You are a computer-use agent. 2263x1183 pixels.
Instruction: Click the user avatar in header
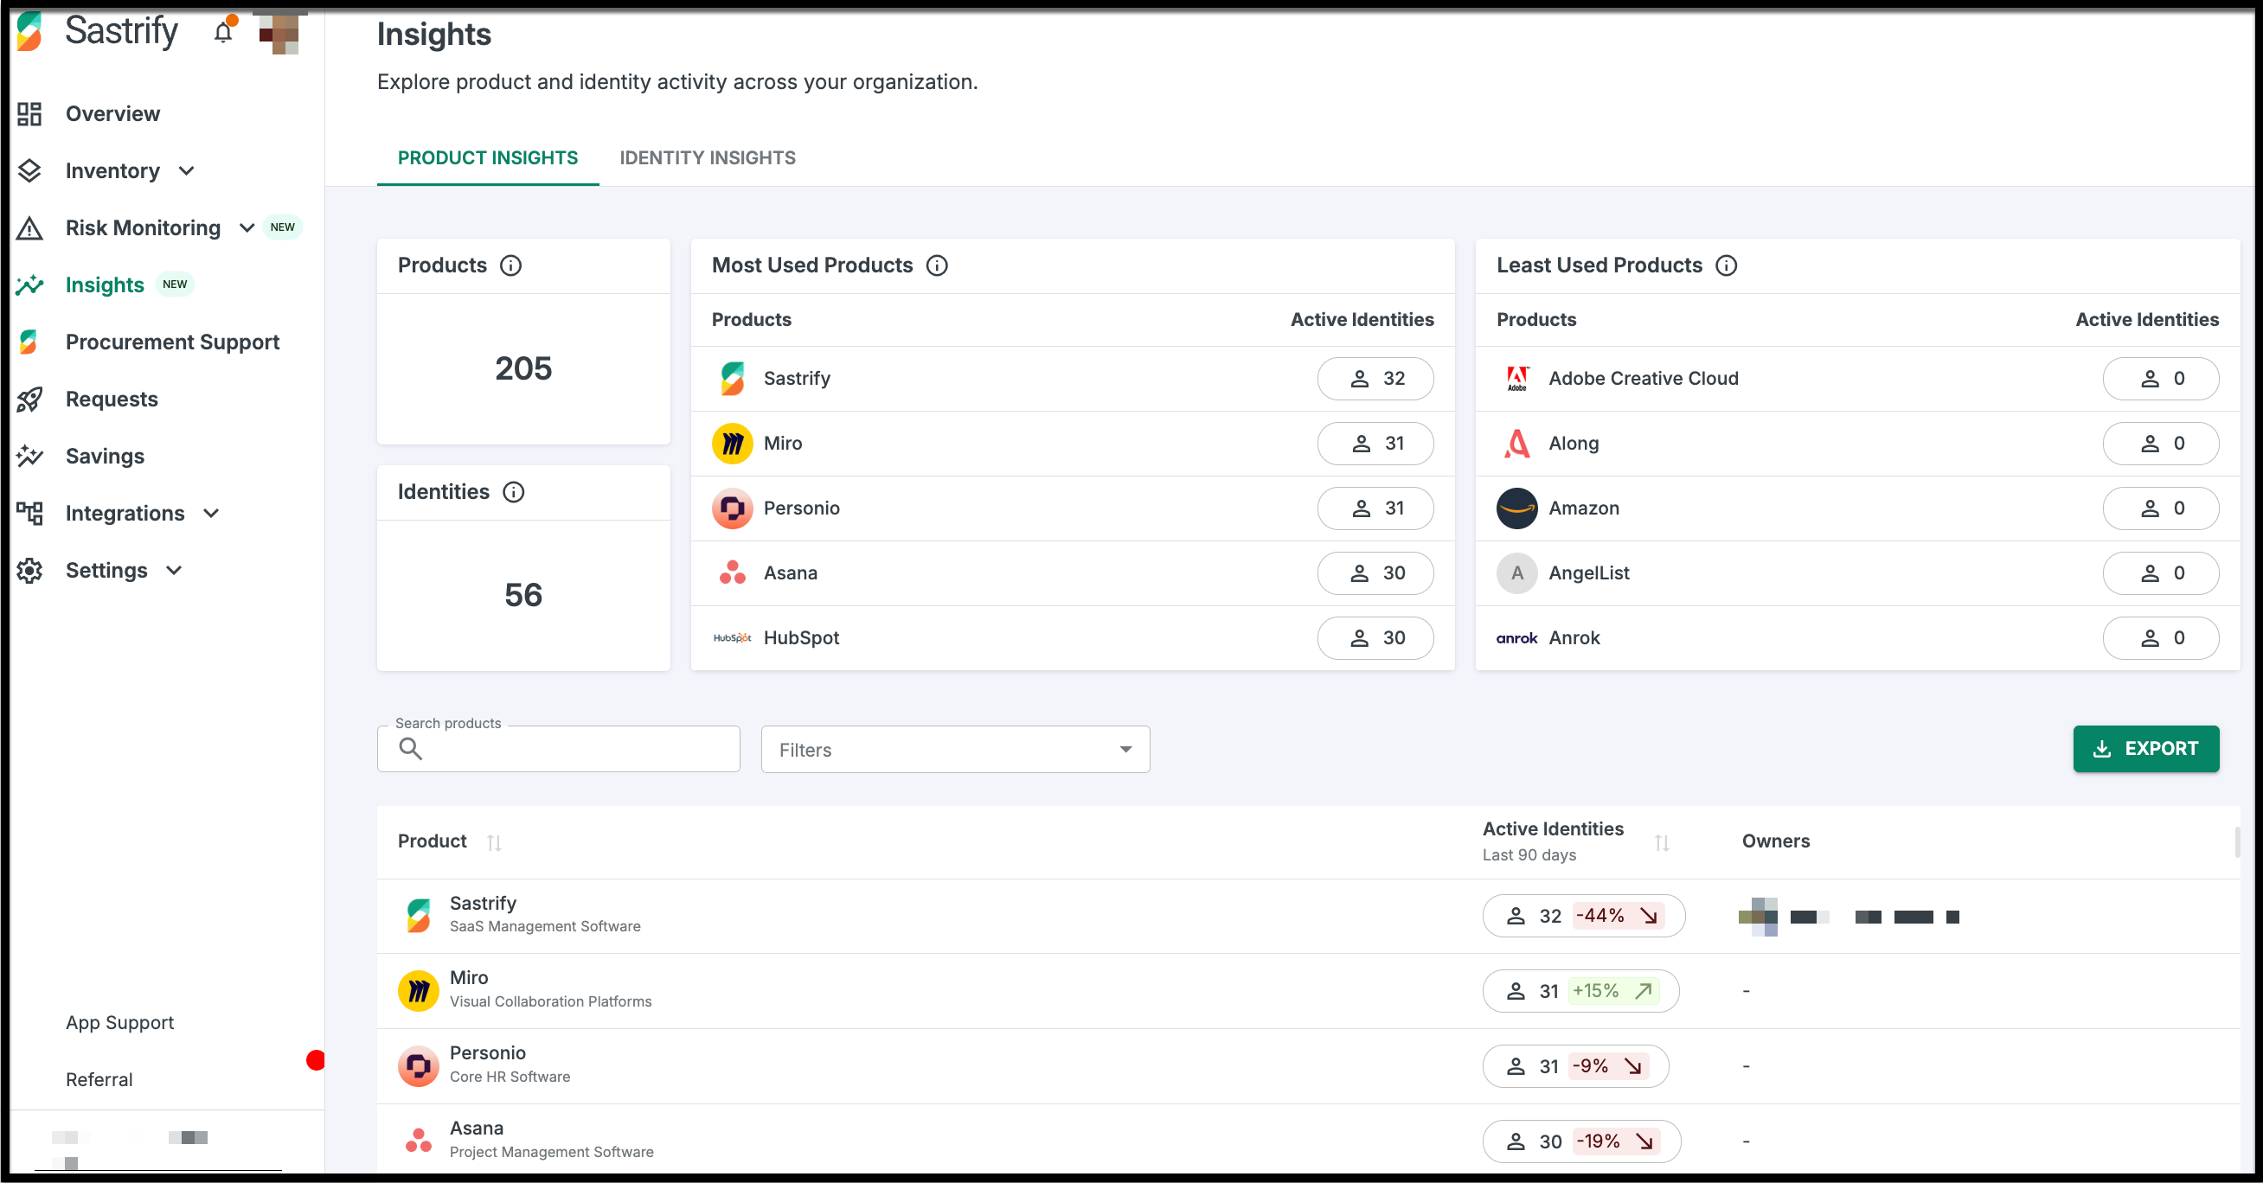coord(279,34)
